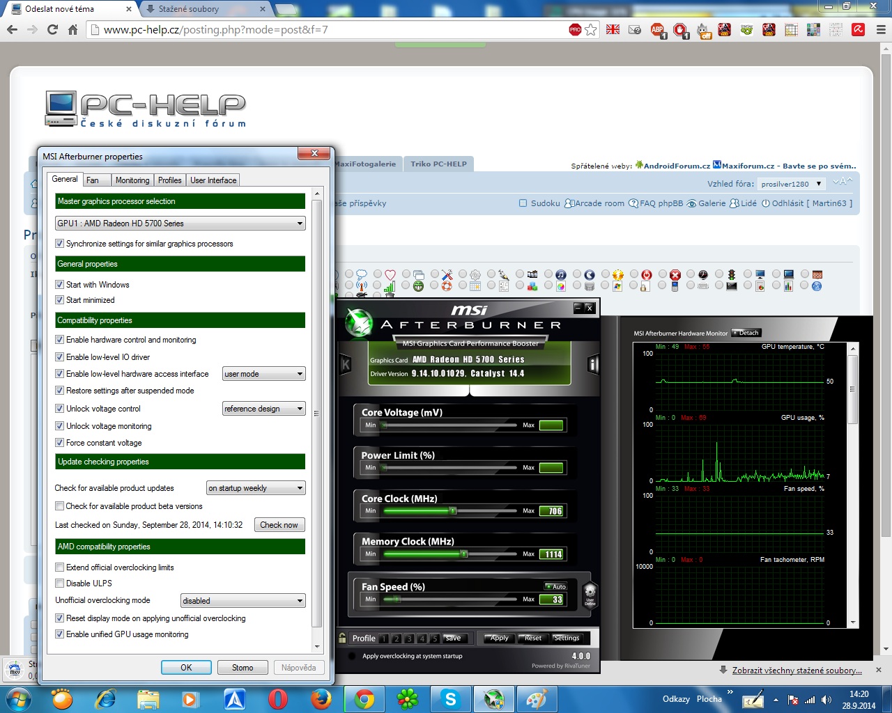Toggle Enable hardware control and monitoring
Image resolution: width=892 pixels, height=713 pixels.
point(59,340)
